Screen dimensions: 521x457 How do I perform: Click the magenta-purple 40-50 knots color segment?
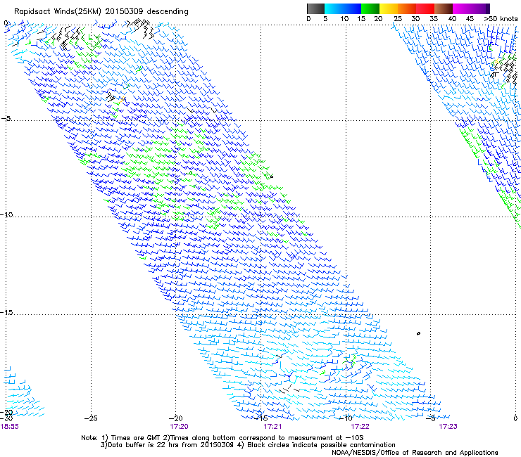pos(471,8)
